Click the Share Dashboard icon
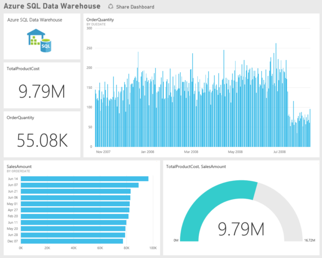The height and width of the screenshot is (258, 322). (111, 7)
